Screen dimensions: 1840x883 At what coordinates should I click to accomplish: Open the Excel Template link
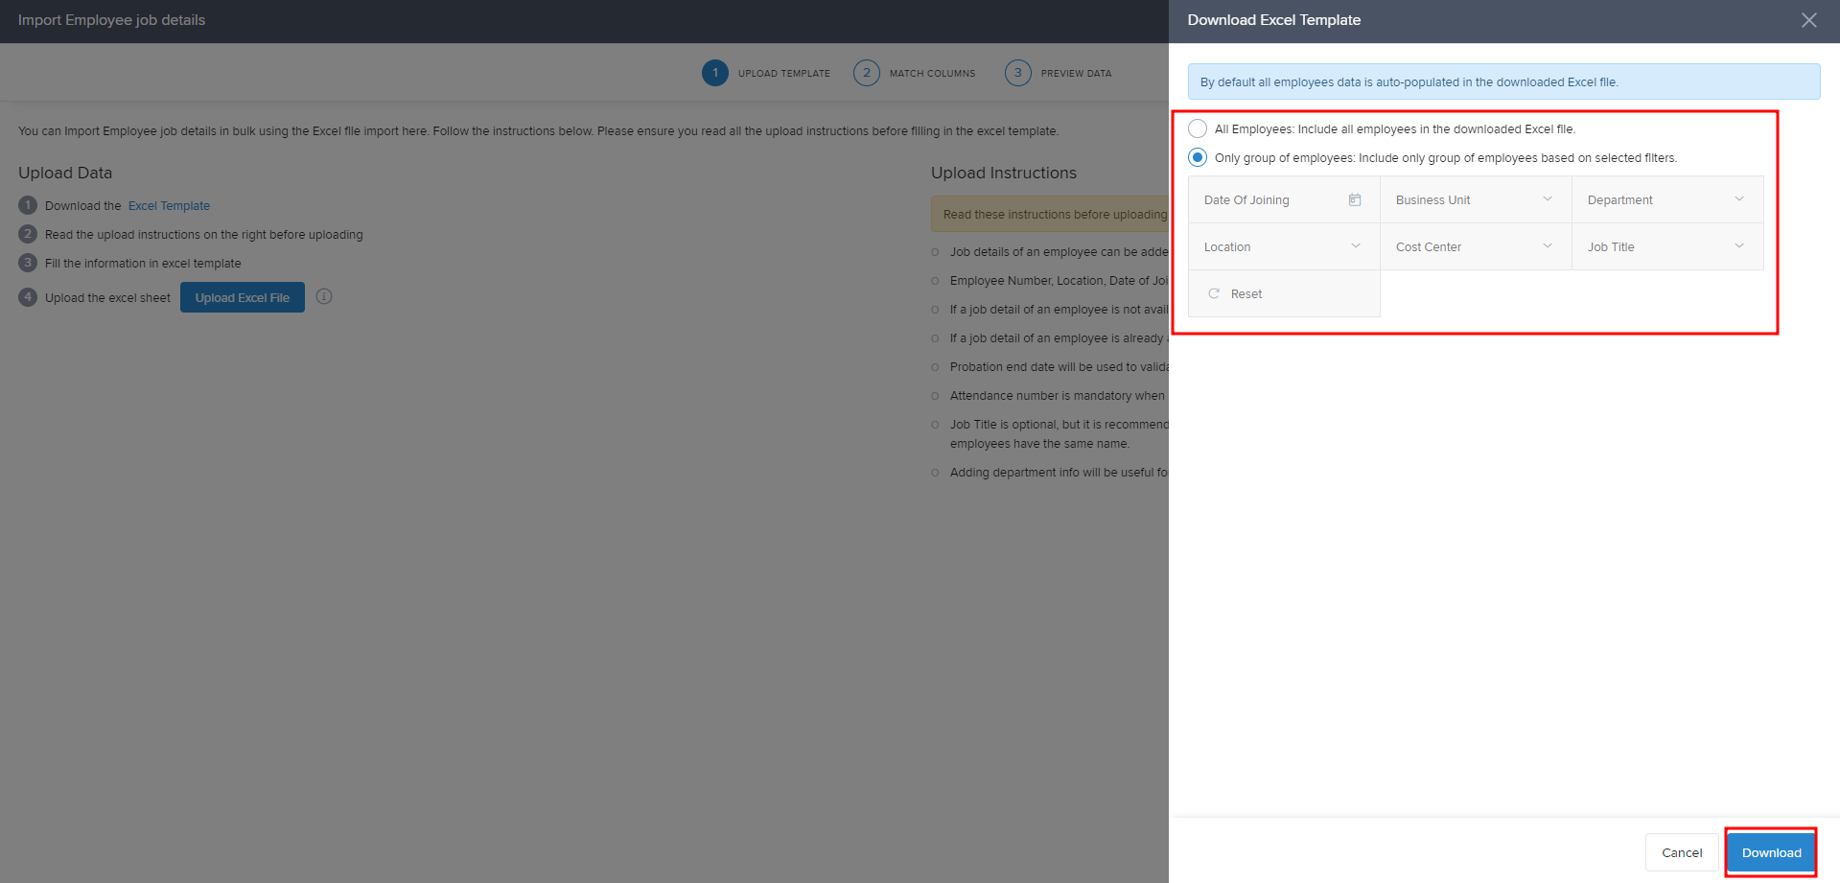pyautogui.click(x=169, y=206)
